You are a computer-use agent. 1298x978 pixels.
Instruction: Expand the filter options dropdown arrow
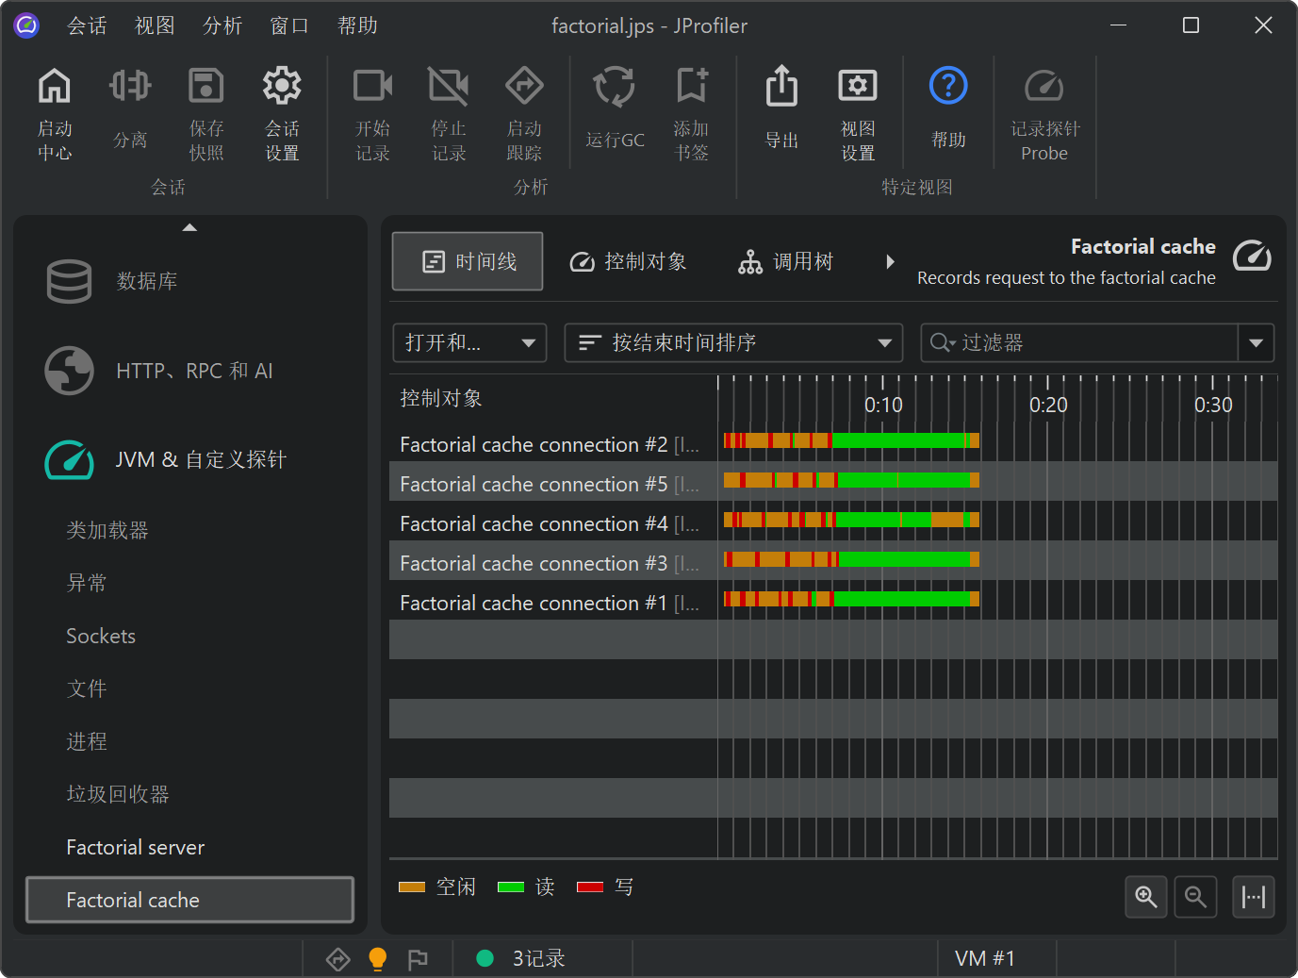(x=1256, y=342)
